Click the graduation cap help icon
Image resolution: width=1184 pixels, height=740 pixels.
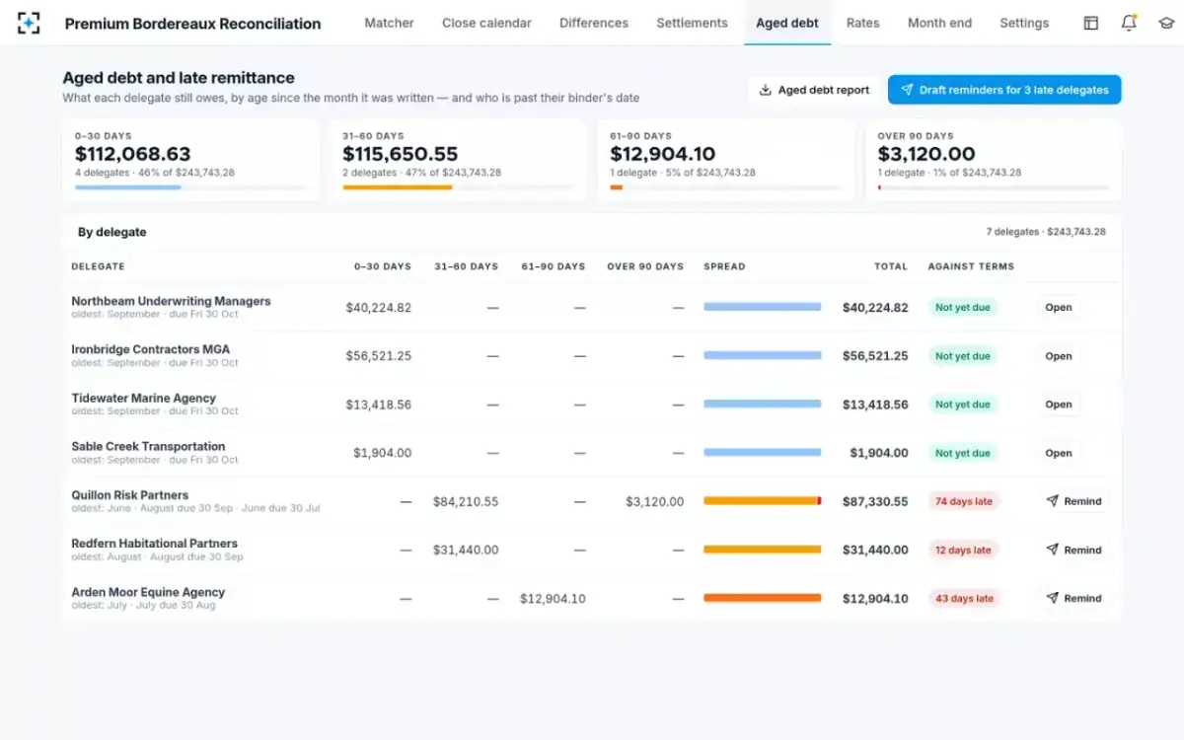tap(1166, 23)
